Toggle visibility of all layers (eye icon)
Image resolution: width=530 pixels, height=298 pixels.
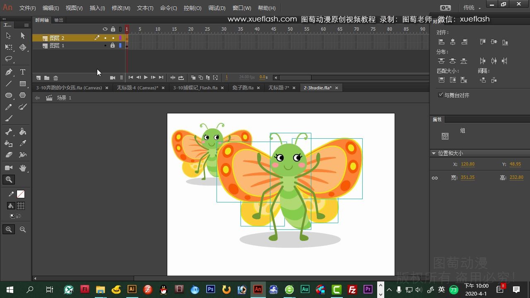105,29
